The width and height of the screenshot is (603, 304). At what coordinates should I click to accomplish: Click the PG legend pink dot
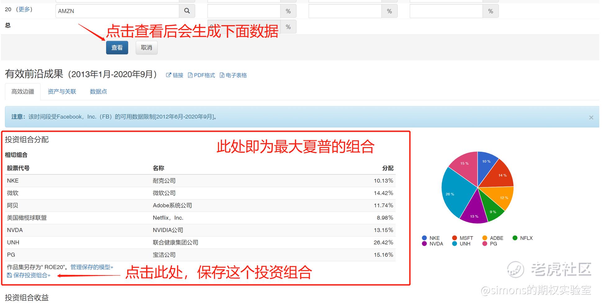[x=485, y=244]
